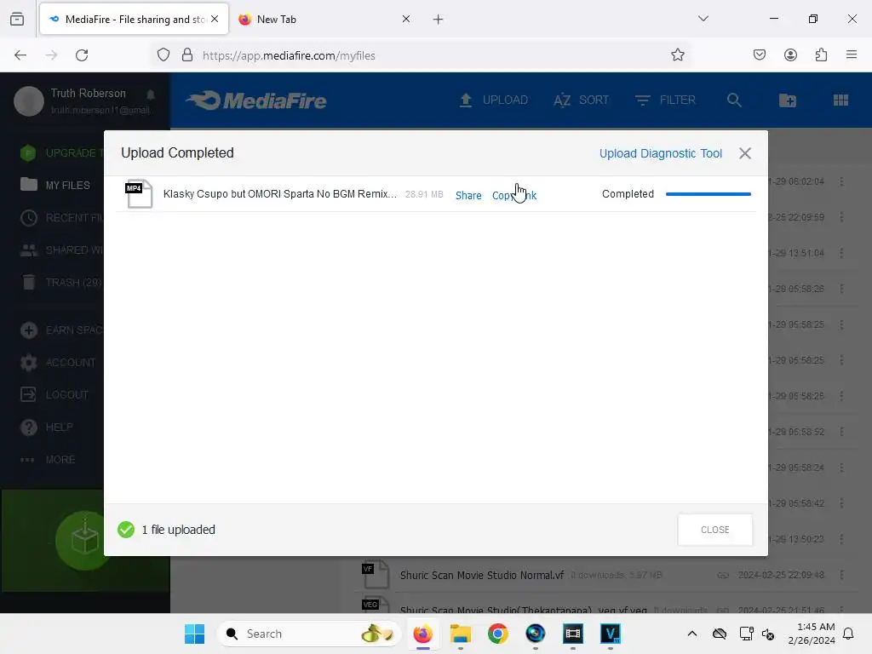The image size is (872, 654).
Task: Click the Completed status text
Action: 628,193
